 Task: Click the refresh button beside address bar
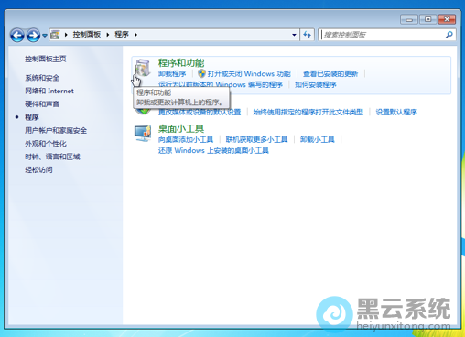pos(308,35)
